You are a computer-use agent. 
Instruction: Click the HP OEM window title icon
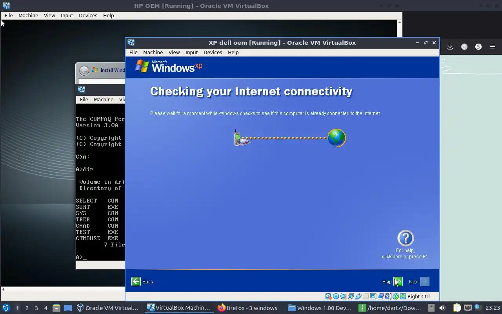coord(6,5)
